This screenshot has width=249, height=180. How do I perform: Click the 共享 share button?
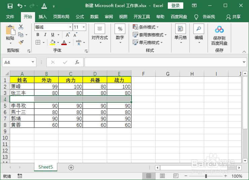[234, 16]
